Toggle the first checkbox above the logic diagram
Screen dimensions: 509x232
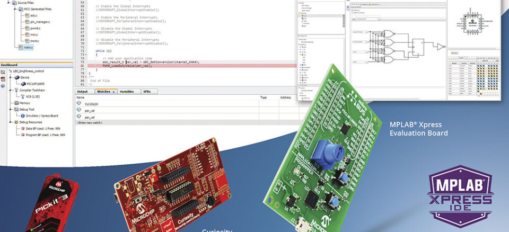[353, 11]
